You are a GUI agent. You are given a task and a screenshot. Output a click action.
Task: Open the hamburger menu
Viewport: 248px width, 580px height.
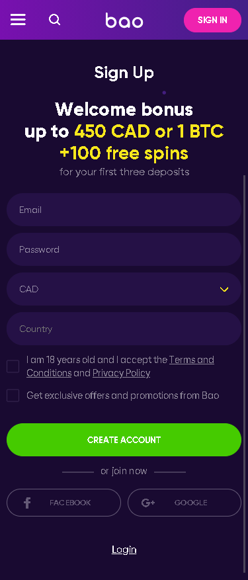[x=18, y=20]
